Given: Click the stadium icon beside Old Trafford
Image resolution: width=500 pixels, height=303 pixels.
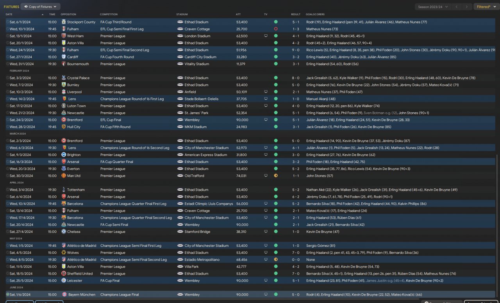Looking at the screenshot, I should [x=180, y=176].
